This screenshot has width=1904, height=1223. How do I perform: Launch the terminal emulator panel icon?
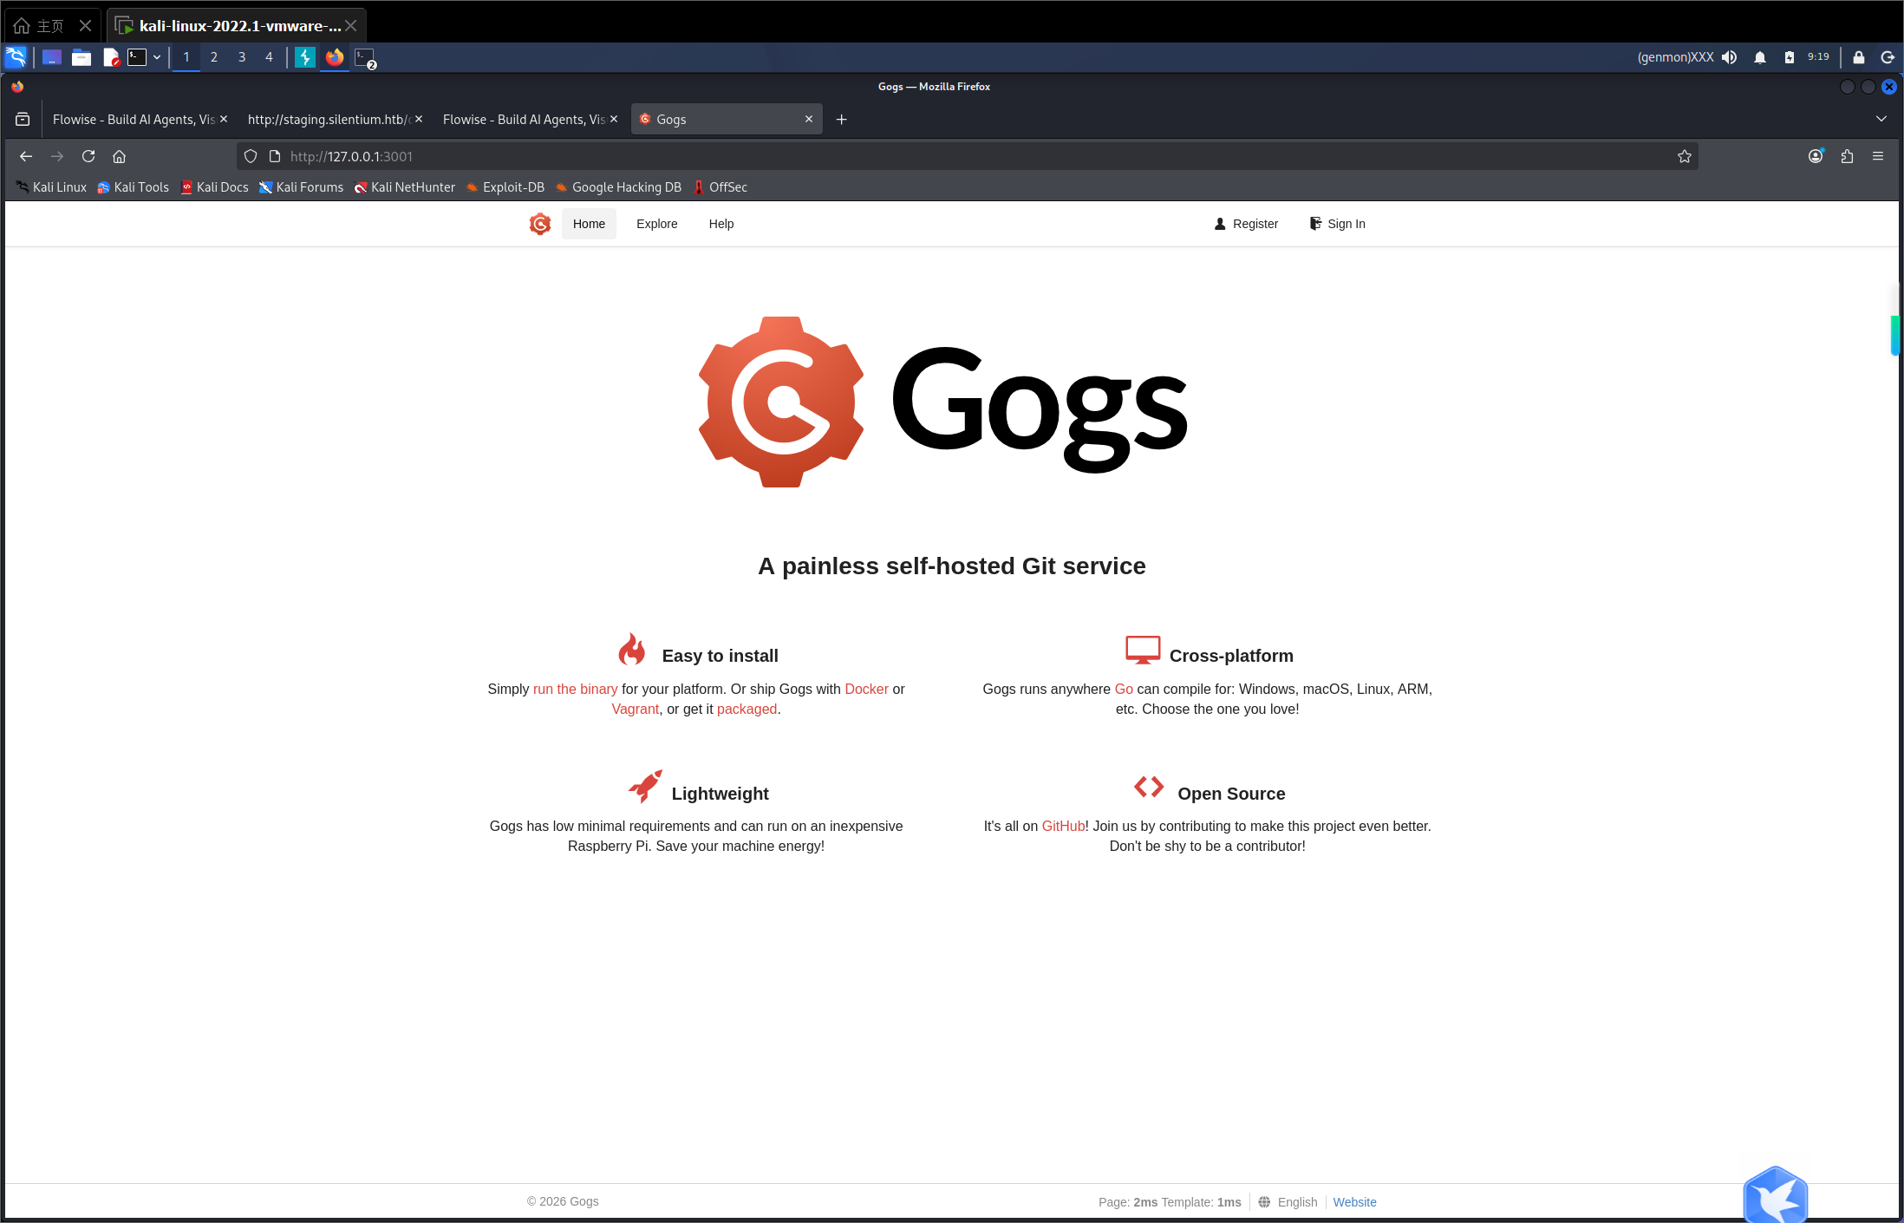coord(137,57)
